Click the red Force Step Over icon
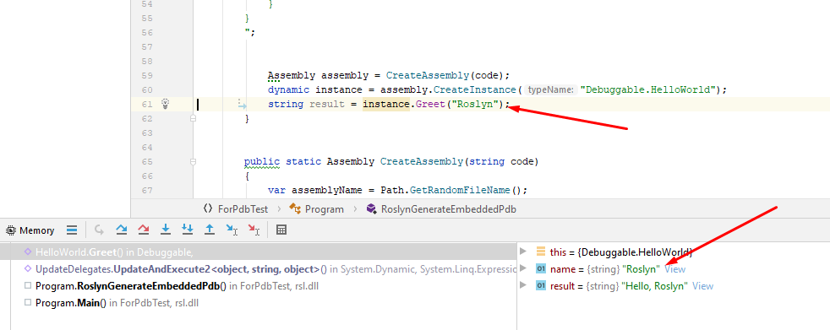This screenshot has height=330, width=830. 144,230
